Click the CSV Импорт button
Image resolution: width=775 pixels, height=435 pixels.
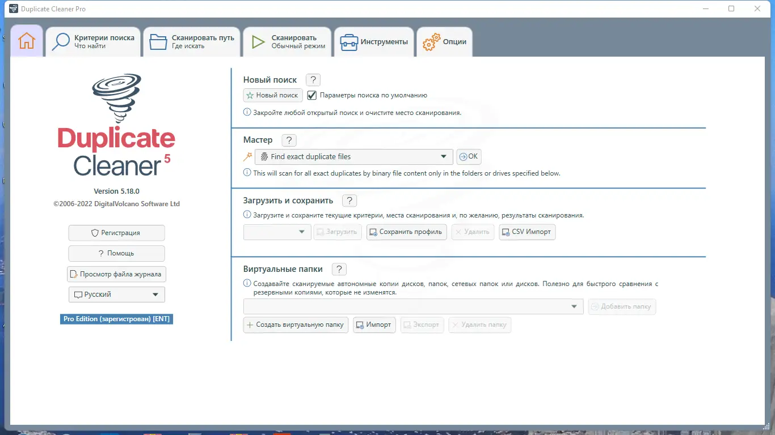pos(527,232)
